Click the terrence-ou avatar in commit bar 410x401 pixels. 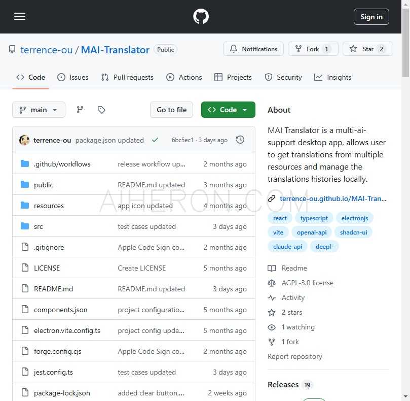pyautogui.click(x=24, y=140)
